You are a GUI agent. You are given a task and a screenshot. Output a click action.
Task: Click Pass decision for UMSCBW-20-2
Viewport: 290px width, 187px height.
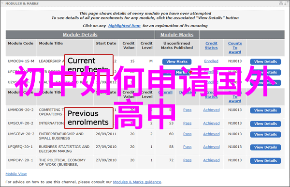[x=188, y=134]
